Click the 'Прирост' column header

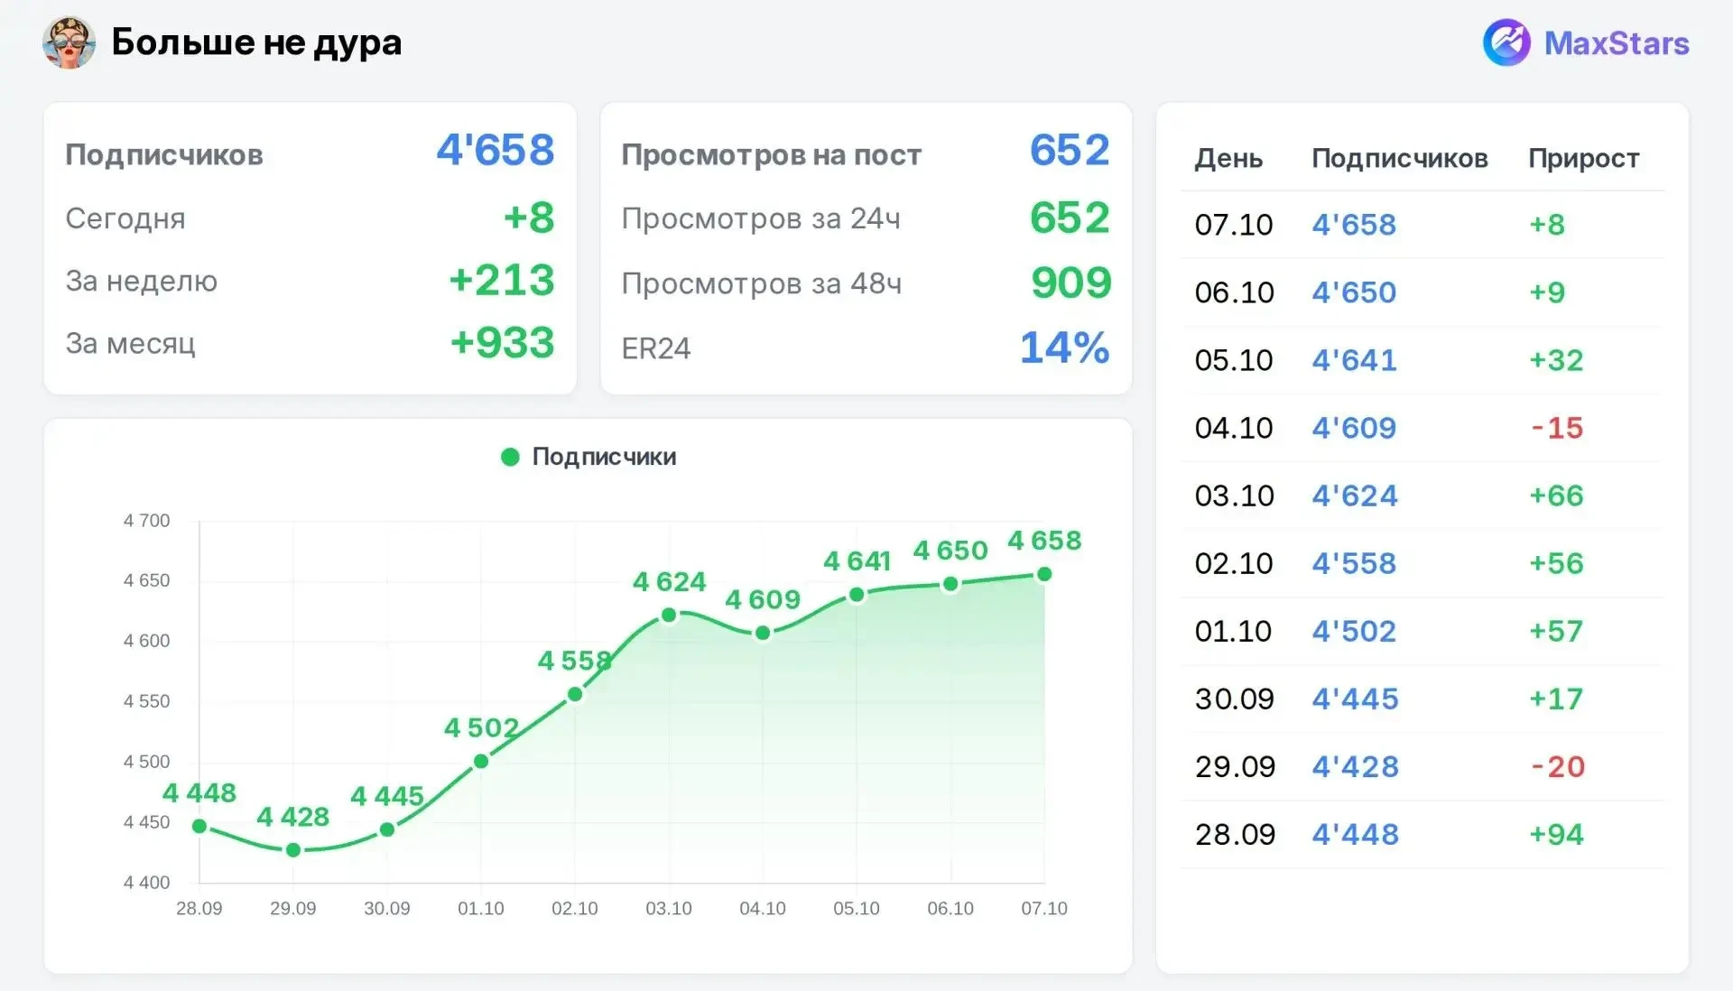[1583, 158]
